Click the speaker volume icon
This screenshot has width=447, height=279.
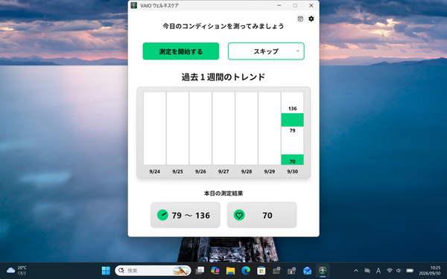(399, 271)
